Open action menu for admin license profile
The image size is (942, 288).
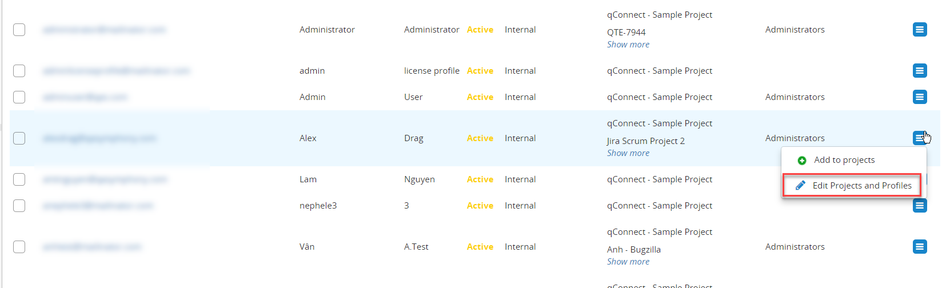point(919,71)
